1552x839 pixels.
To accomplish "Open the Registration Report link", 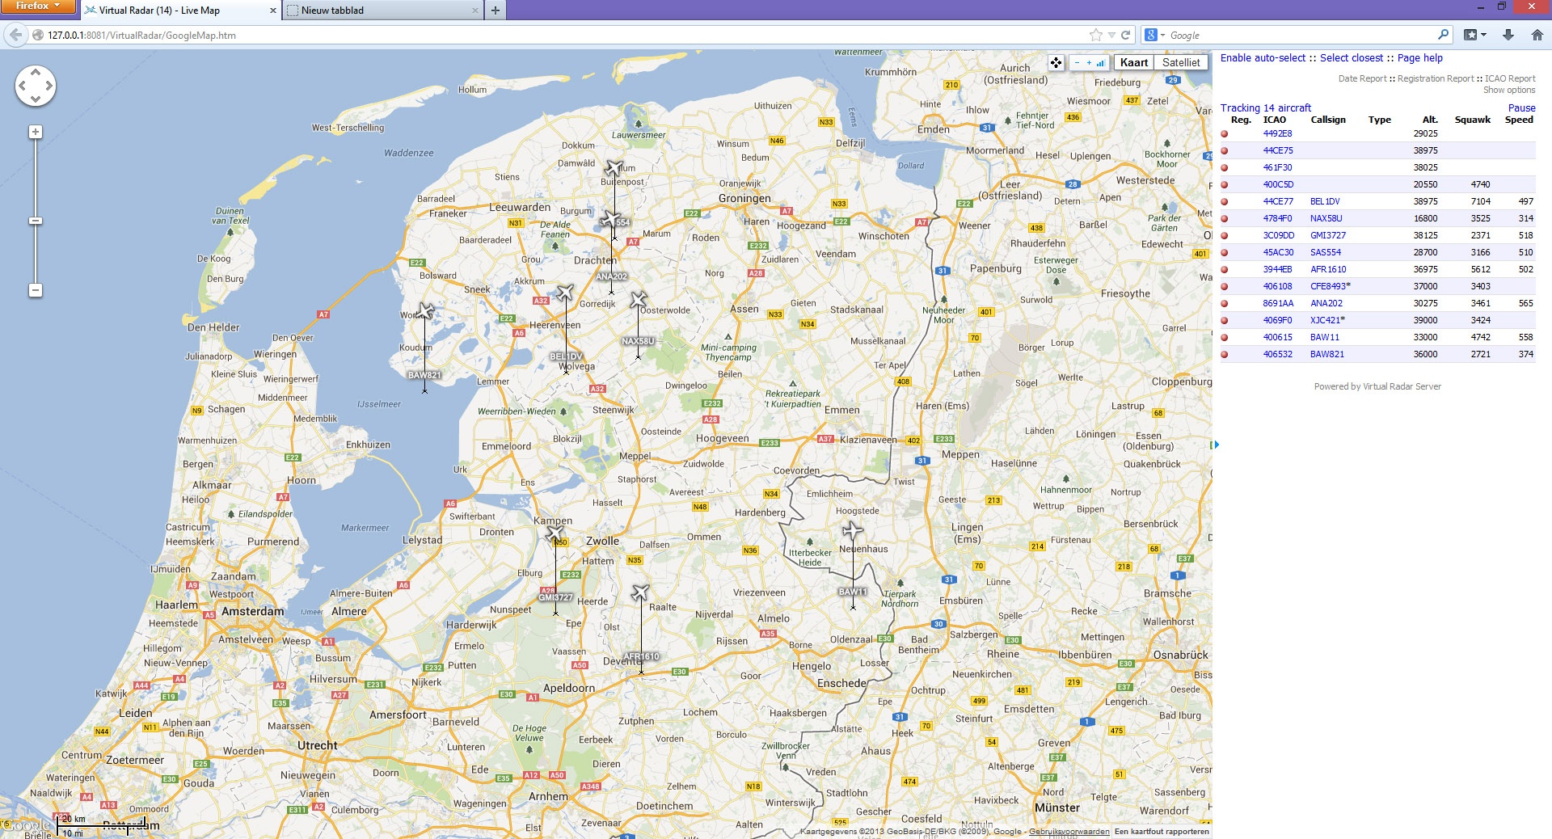I will click(x=1436, y=78).
